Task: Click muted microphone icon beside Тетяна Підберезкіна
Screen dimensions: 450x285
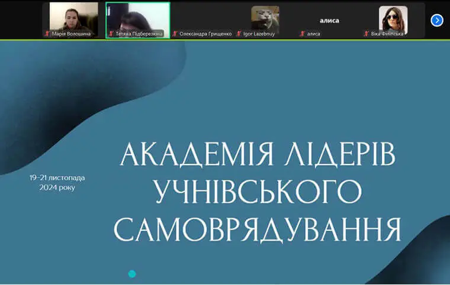Action: point(111,34)
